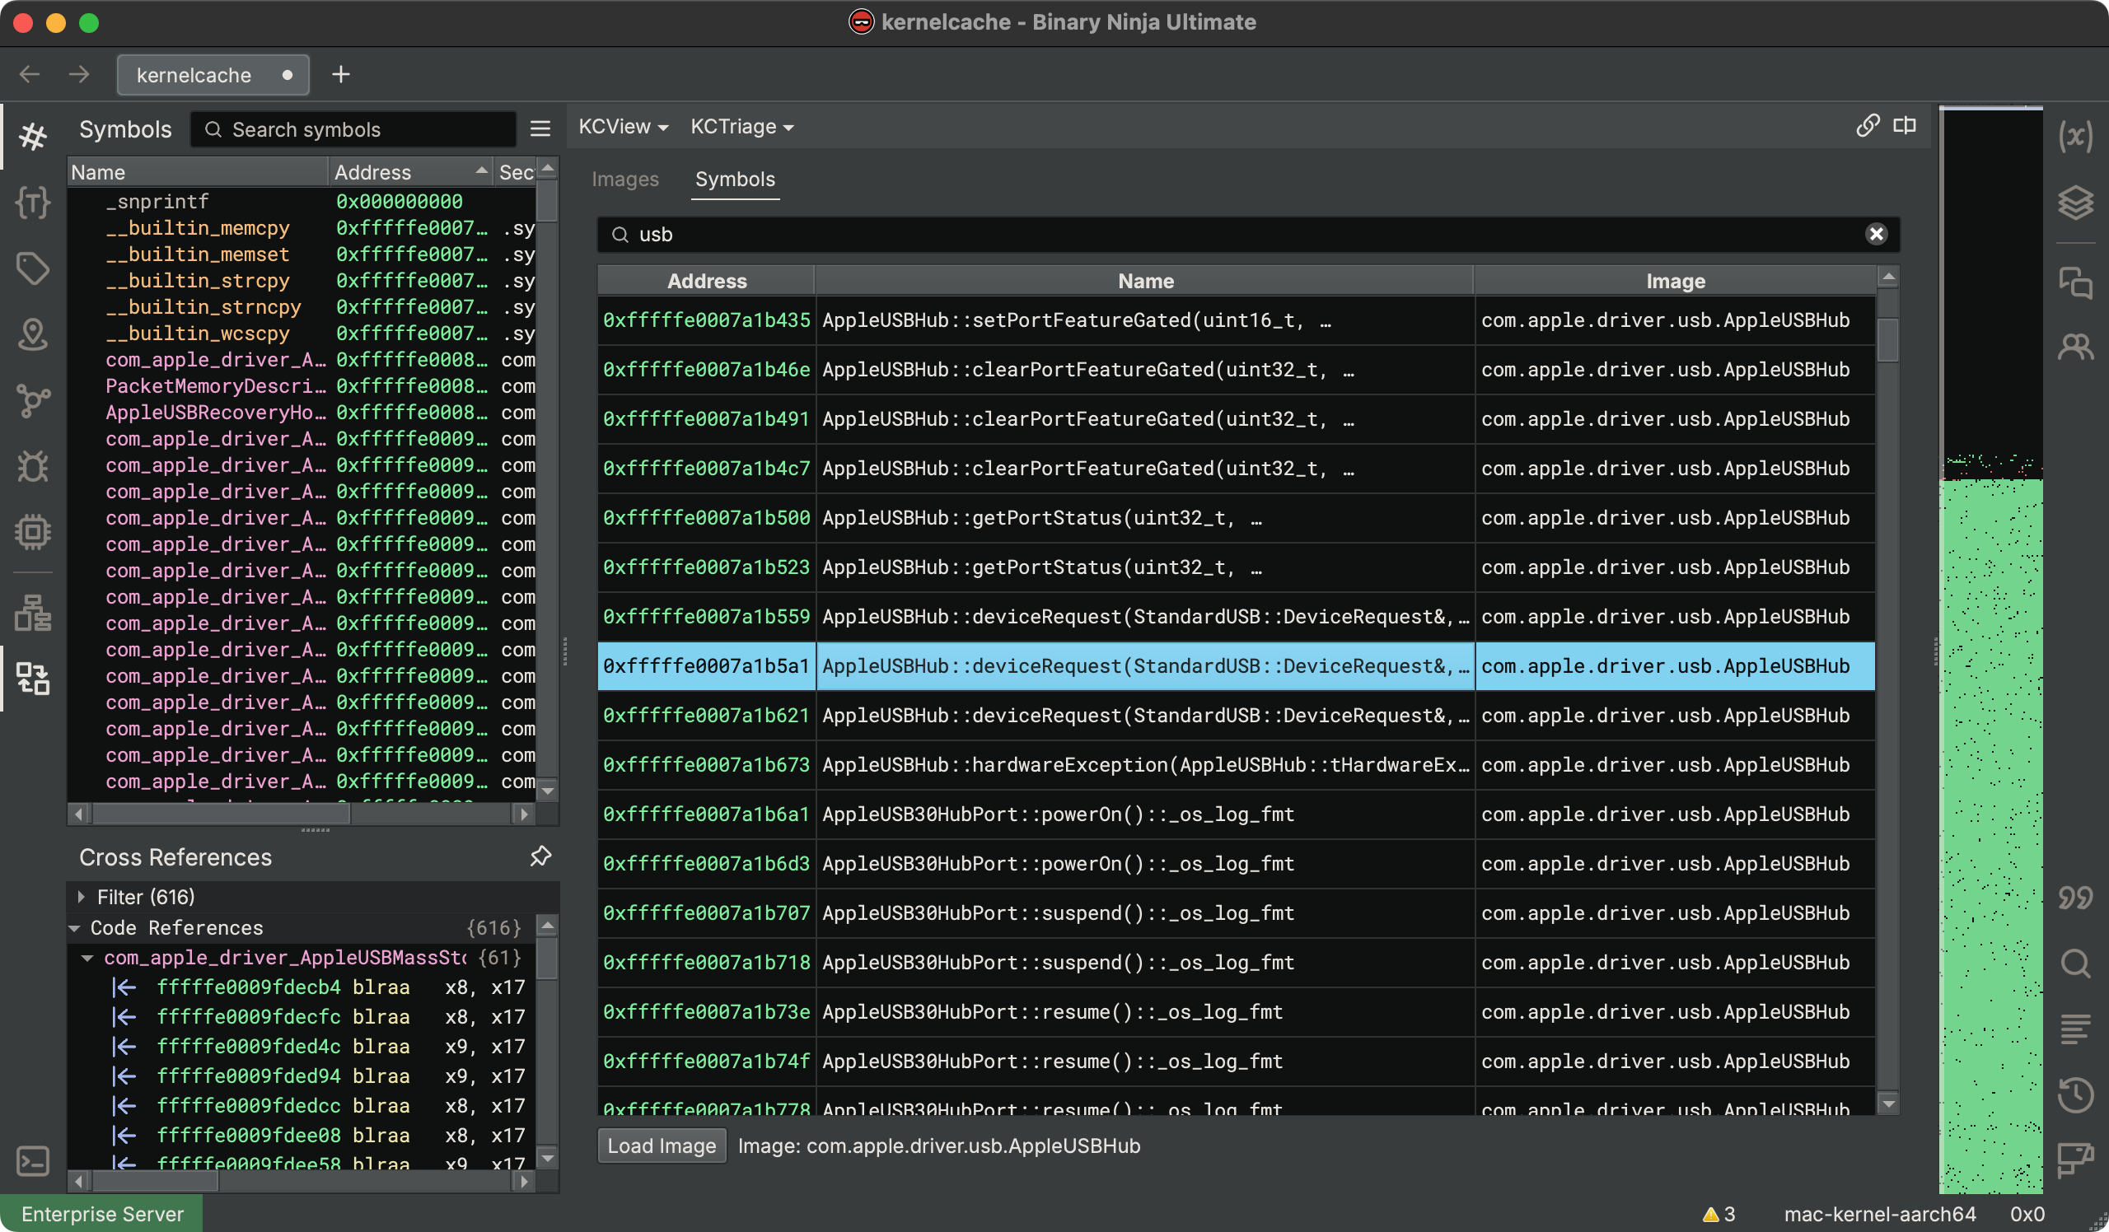Open the search magnifier in right sidebar
This screenshot has width=2109, height=1232.
2075,964
